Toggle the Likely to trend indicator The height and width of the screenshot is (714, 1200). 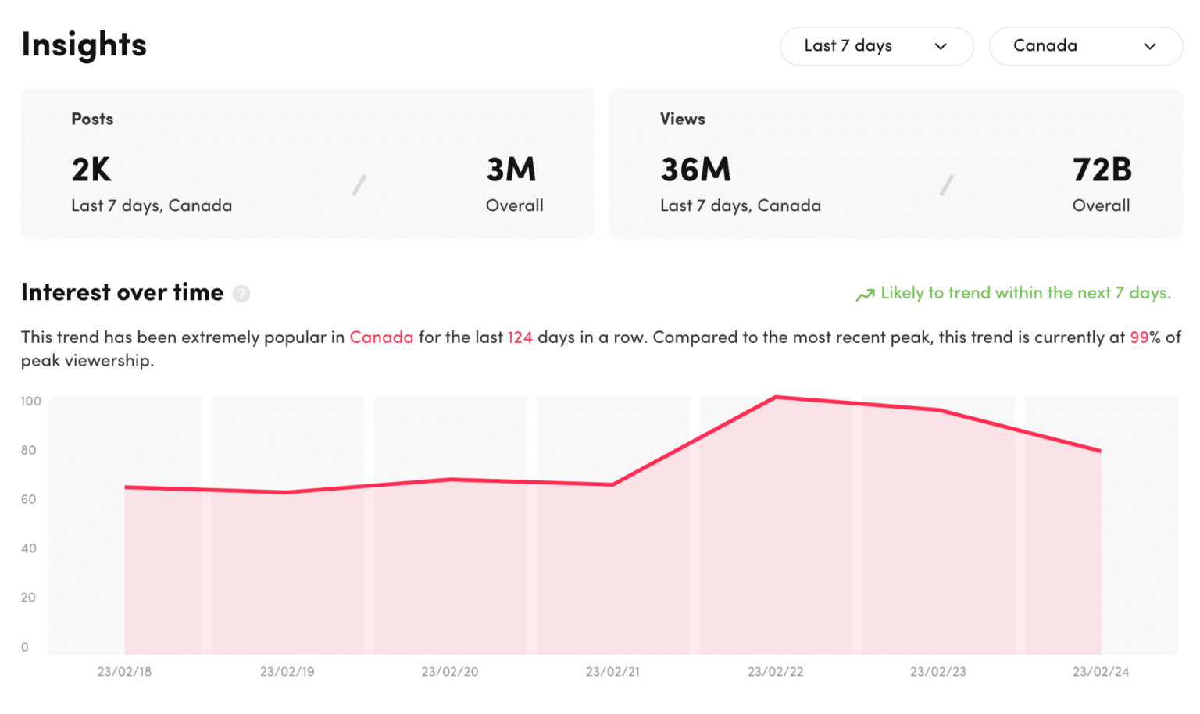(1026, 293)
